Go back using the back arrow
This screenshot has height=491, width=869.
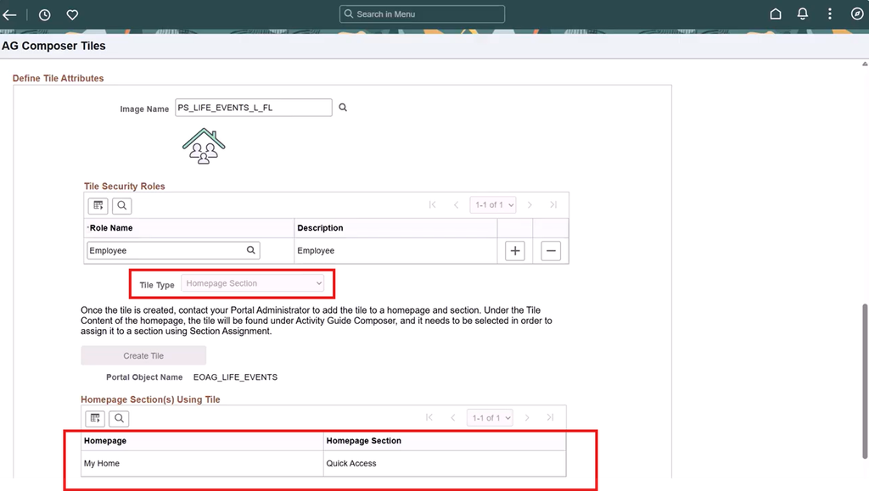(9, 14)
